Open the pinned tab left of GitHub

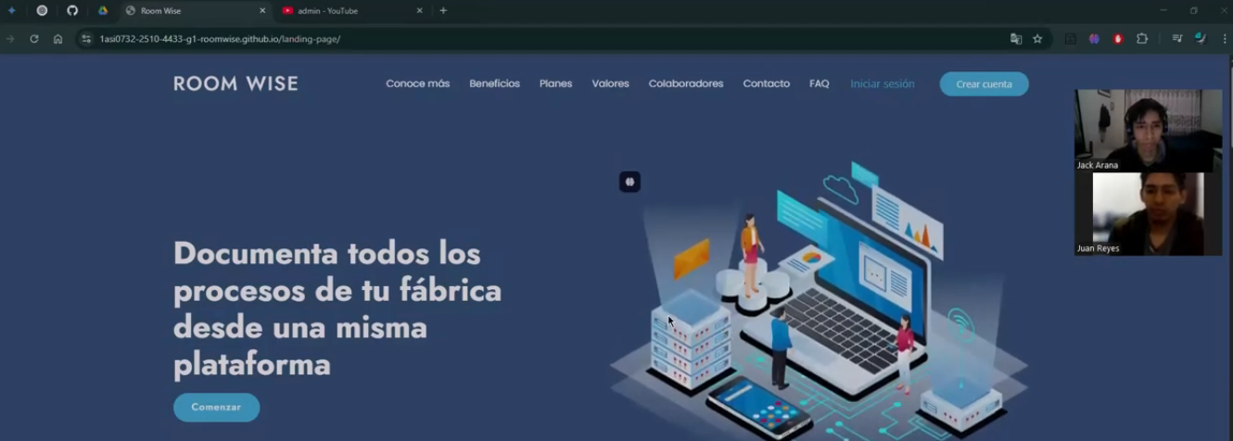click(42, 11)
